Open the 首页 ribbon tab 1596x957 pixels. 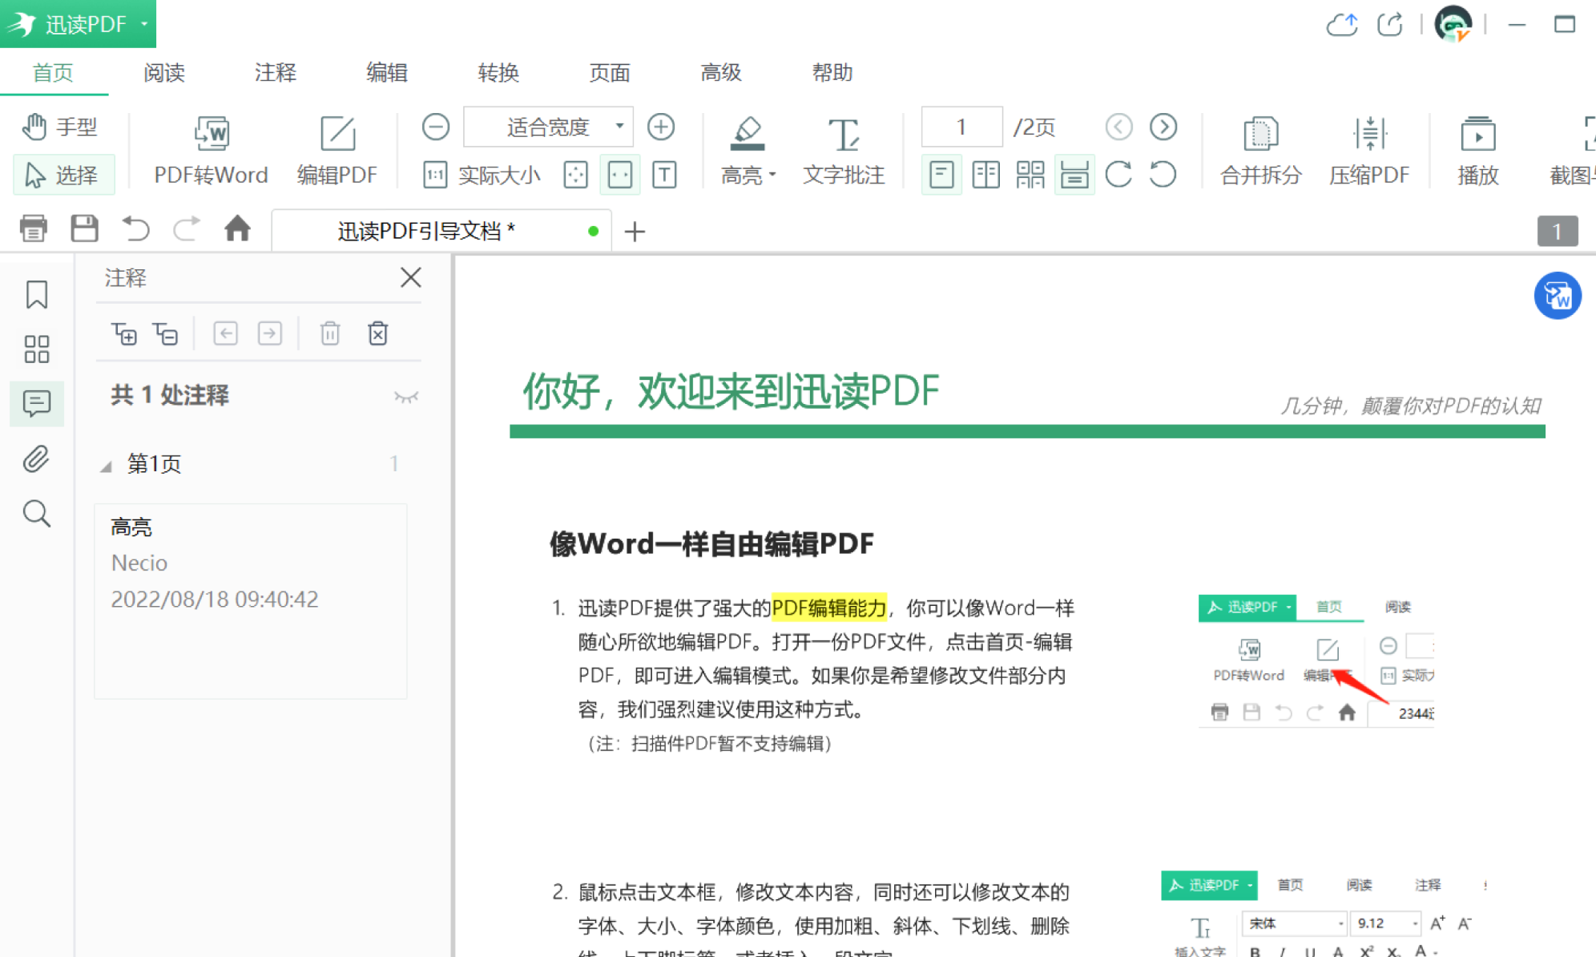(53, 73)
